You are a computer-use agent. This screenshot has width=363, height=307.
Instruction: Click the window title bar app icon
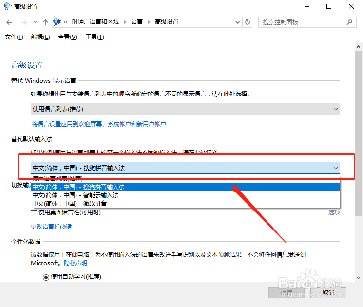(x=8, y=6)
